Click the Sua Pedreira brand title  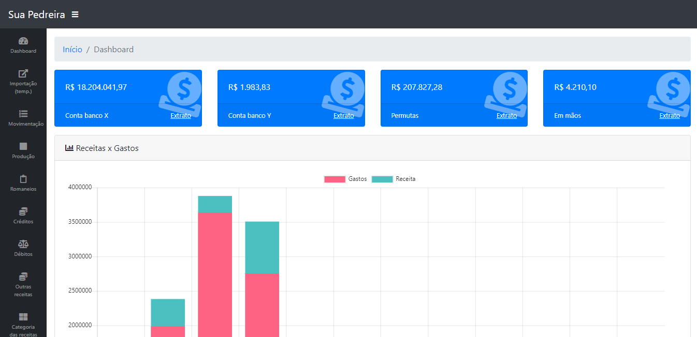point(37,14)
